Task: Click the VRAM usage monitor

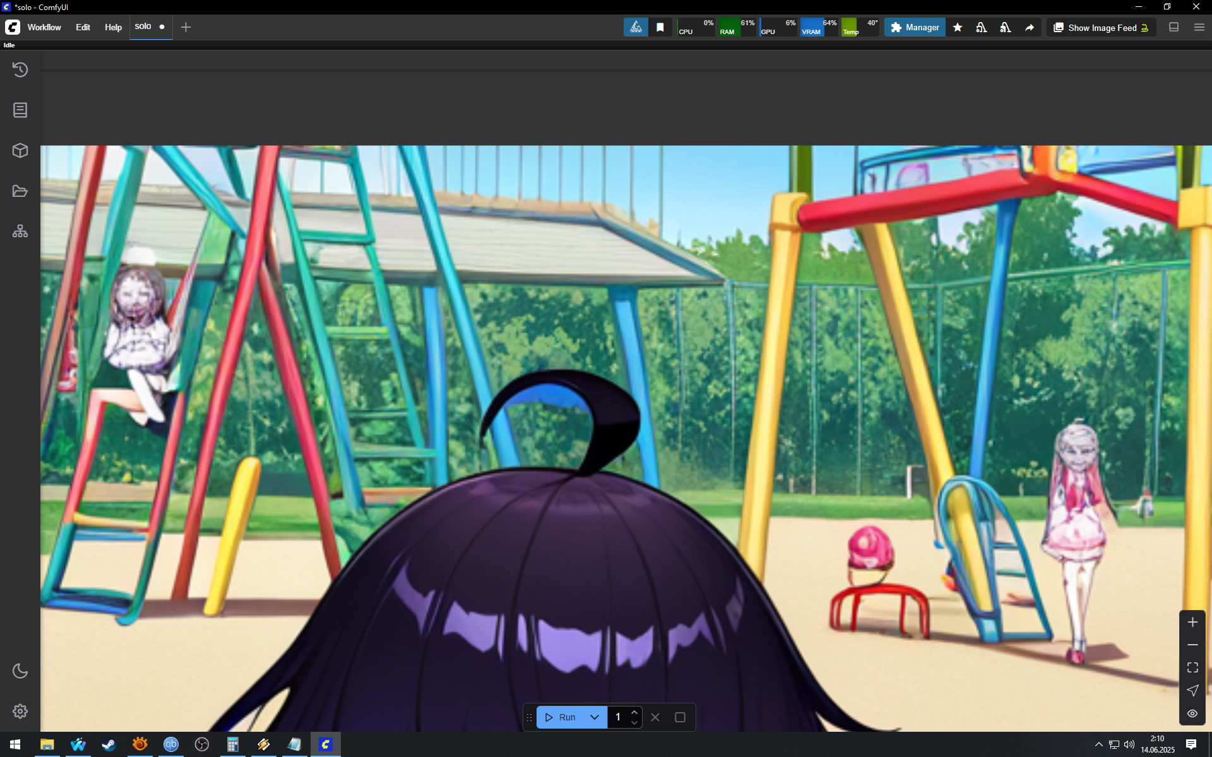Action: (819, 27)
